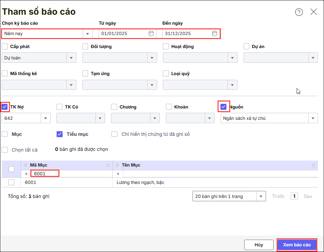Uncheck the TK Nợ checkbox

pos(5,107)
